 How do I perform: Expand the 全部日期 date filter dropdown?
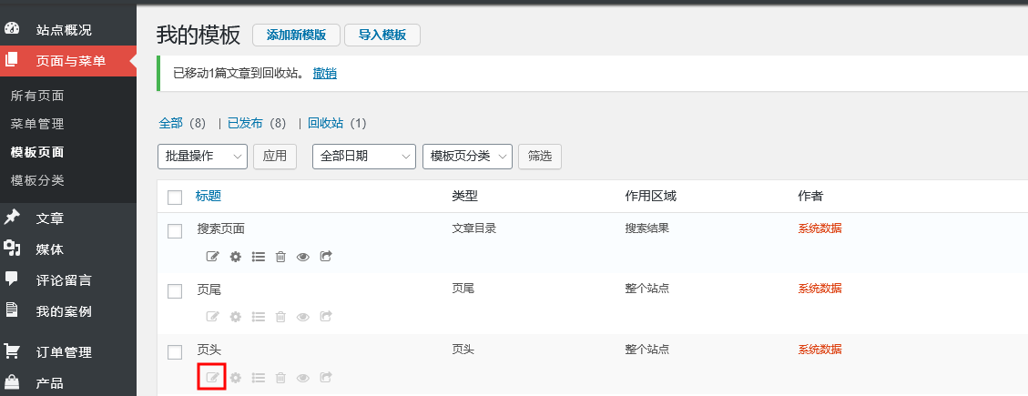point(363,157)
